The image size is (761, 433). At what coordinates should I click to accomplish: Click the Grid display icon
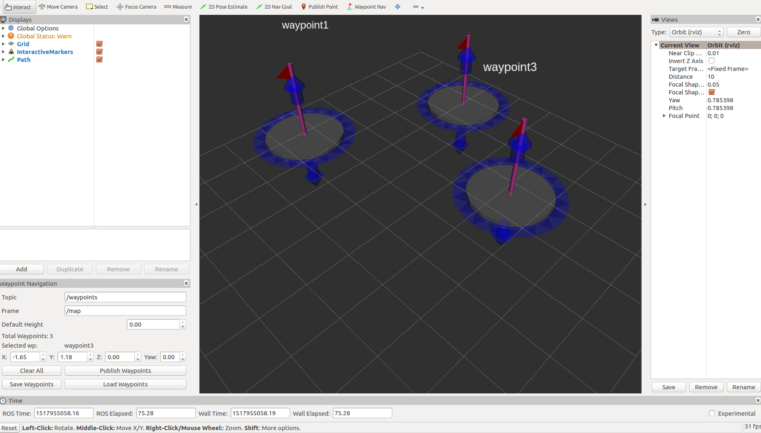pos(11,44)
